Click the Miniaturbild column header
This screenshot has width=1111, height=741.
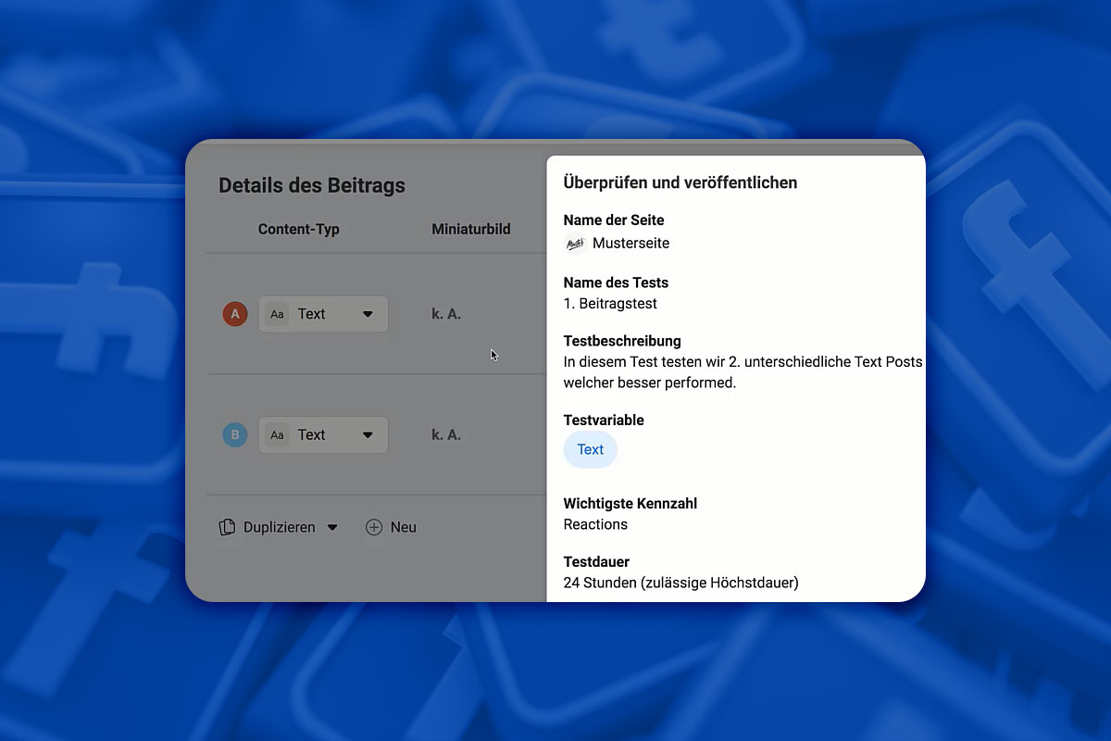[471, 229]
